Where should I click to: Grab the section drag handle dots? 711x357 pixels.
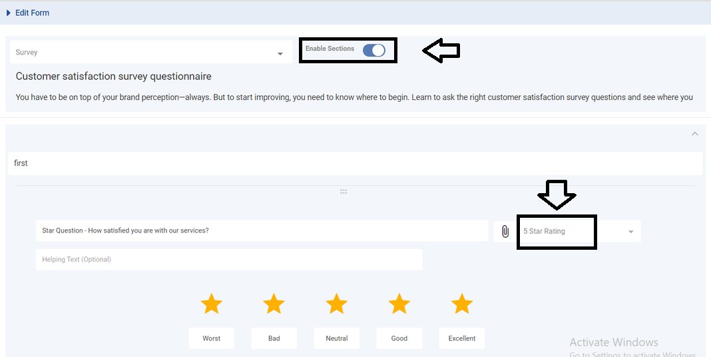[x=344, y=192]
